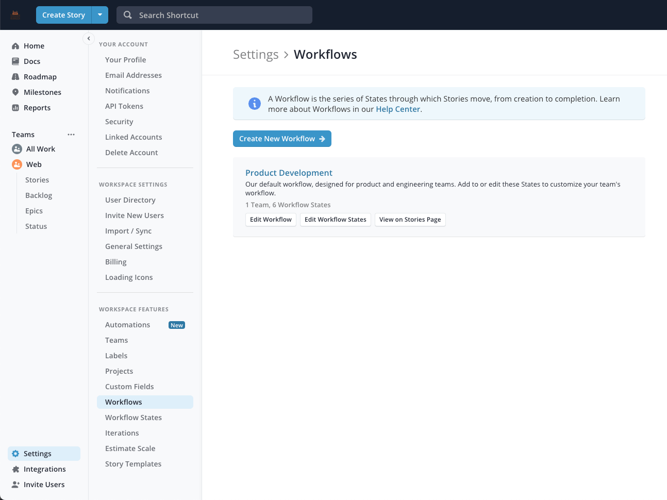Open Your Profile settings
Screen dimensions: 667x500
[126, 60]
